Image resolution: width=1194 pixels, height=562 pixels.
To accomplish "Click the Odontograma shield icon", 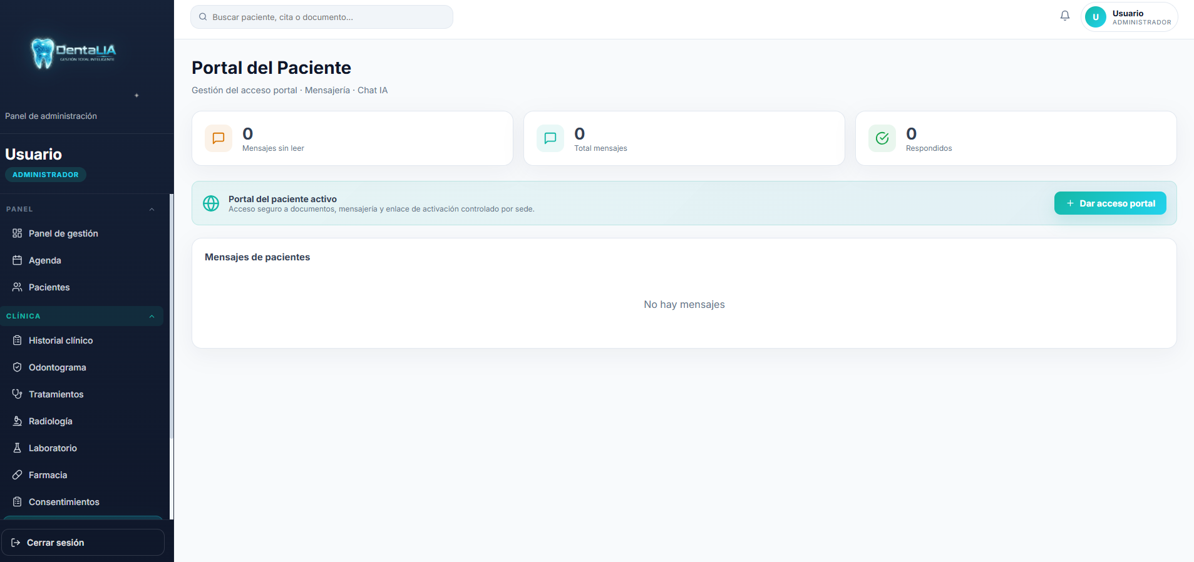I will 18,367.
